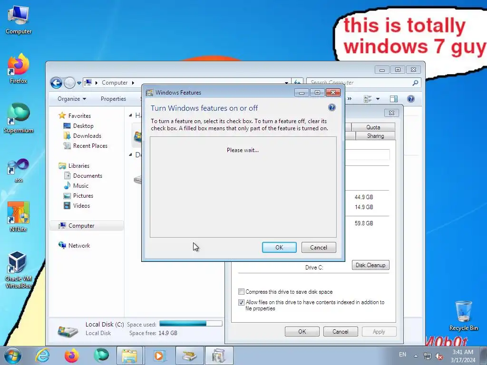
Task: Launch Firefox from the desktop shortcut
Action: 19,68
